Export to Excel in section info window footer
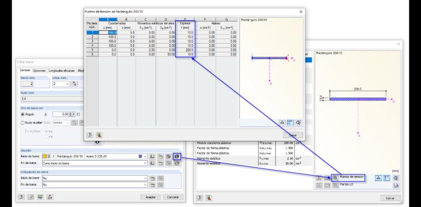Image resolution: width=421 pixels, height=207 pixels. 209,198
